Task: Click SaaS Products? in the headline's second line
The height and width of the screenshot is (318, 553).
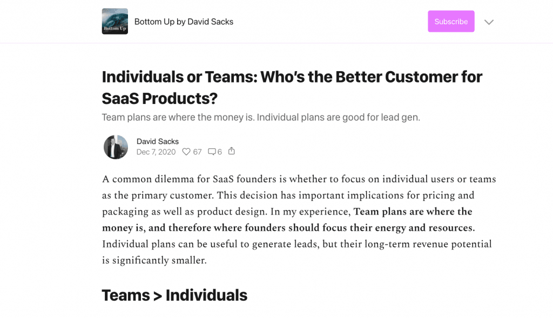Action: pyautogui.click(x=160, y=99)
